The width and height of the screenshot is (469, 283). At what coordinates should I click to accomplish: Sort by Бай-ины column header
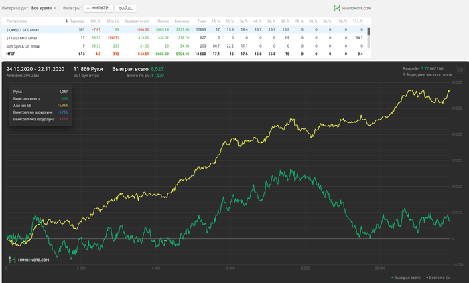pos(182,21)
